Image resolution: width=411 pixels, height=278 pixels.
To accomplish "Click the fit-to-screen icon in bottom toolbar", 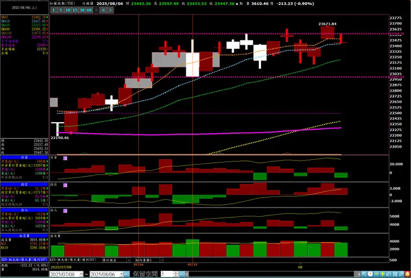I will 395,274.
